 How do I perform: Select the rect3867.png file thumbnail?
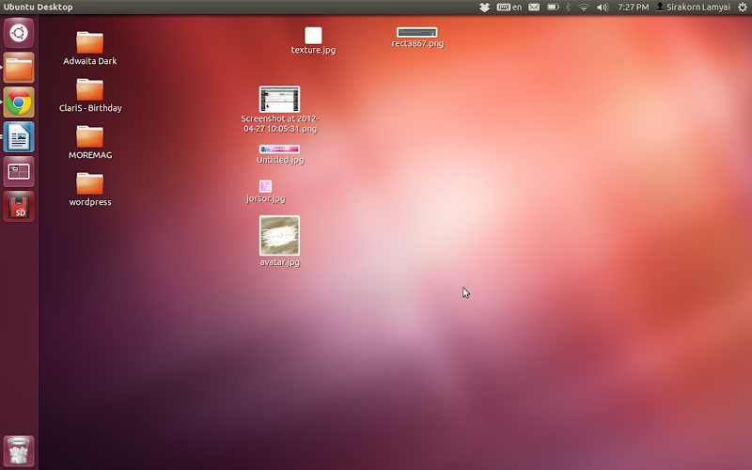(416, 32)
